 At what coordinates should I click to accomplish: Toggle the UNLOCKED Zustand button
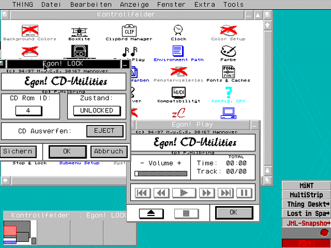pos(97,110)
